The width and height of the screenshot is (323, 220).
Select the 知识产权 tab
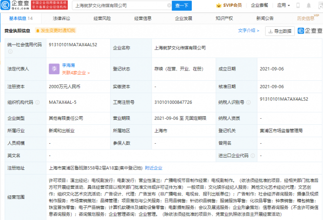[225, 18]
